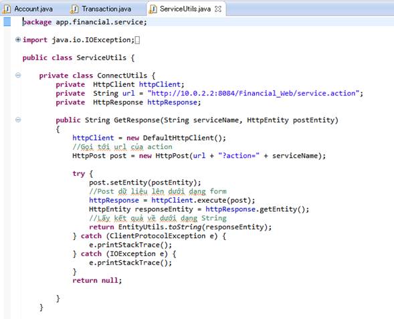The width and height of the screenshot is (394, 319).
Task: Switch to the Account.java tab
Action: tap(28, 9)
